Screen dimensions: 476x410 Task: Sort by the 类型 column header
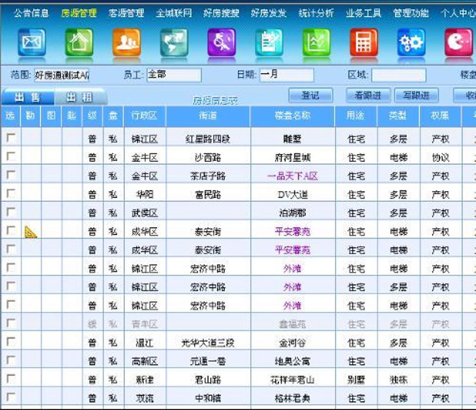click(398, 115)
